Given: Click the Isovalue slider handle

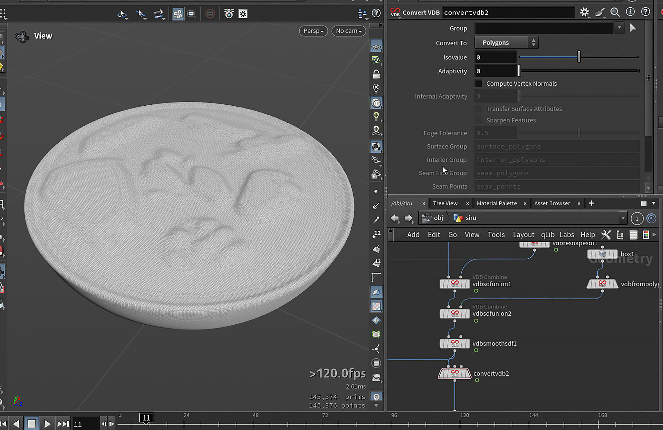Looking at the screenshot, I should click(579, 57).
